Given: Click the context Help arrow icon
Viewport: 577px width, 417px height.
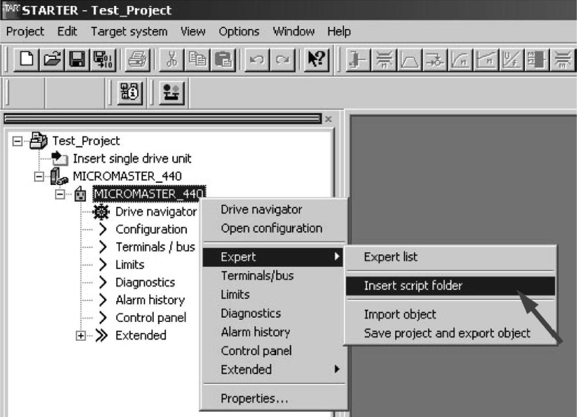Looking at the screenshot, I should [317, 59].
